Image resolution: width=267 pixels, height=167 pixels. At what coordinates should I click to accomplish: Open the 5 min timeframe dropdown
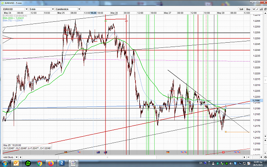53,9
